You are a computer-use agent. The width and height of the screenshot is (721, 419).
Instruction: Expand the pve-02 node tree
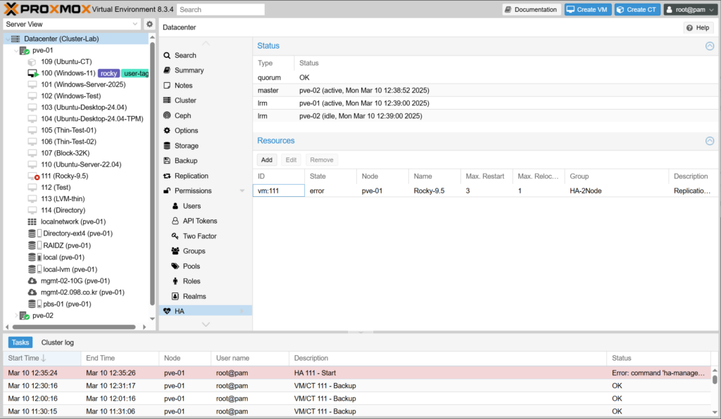click(15, 316)
